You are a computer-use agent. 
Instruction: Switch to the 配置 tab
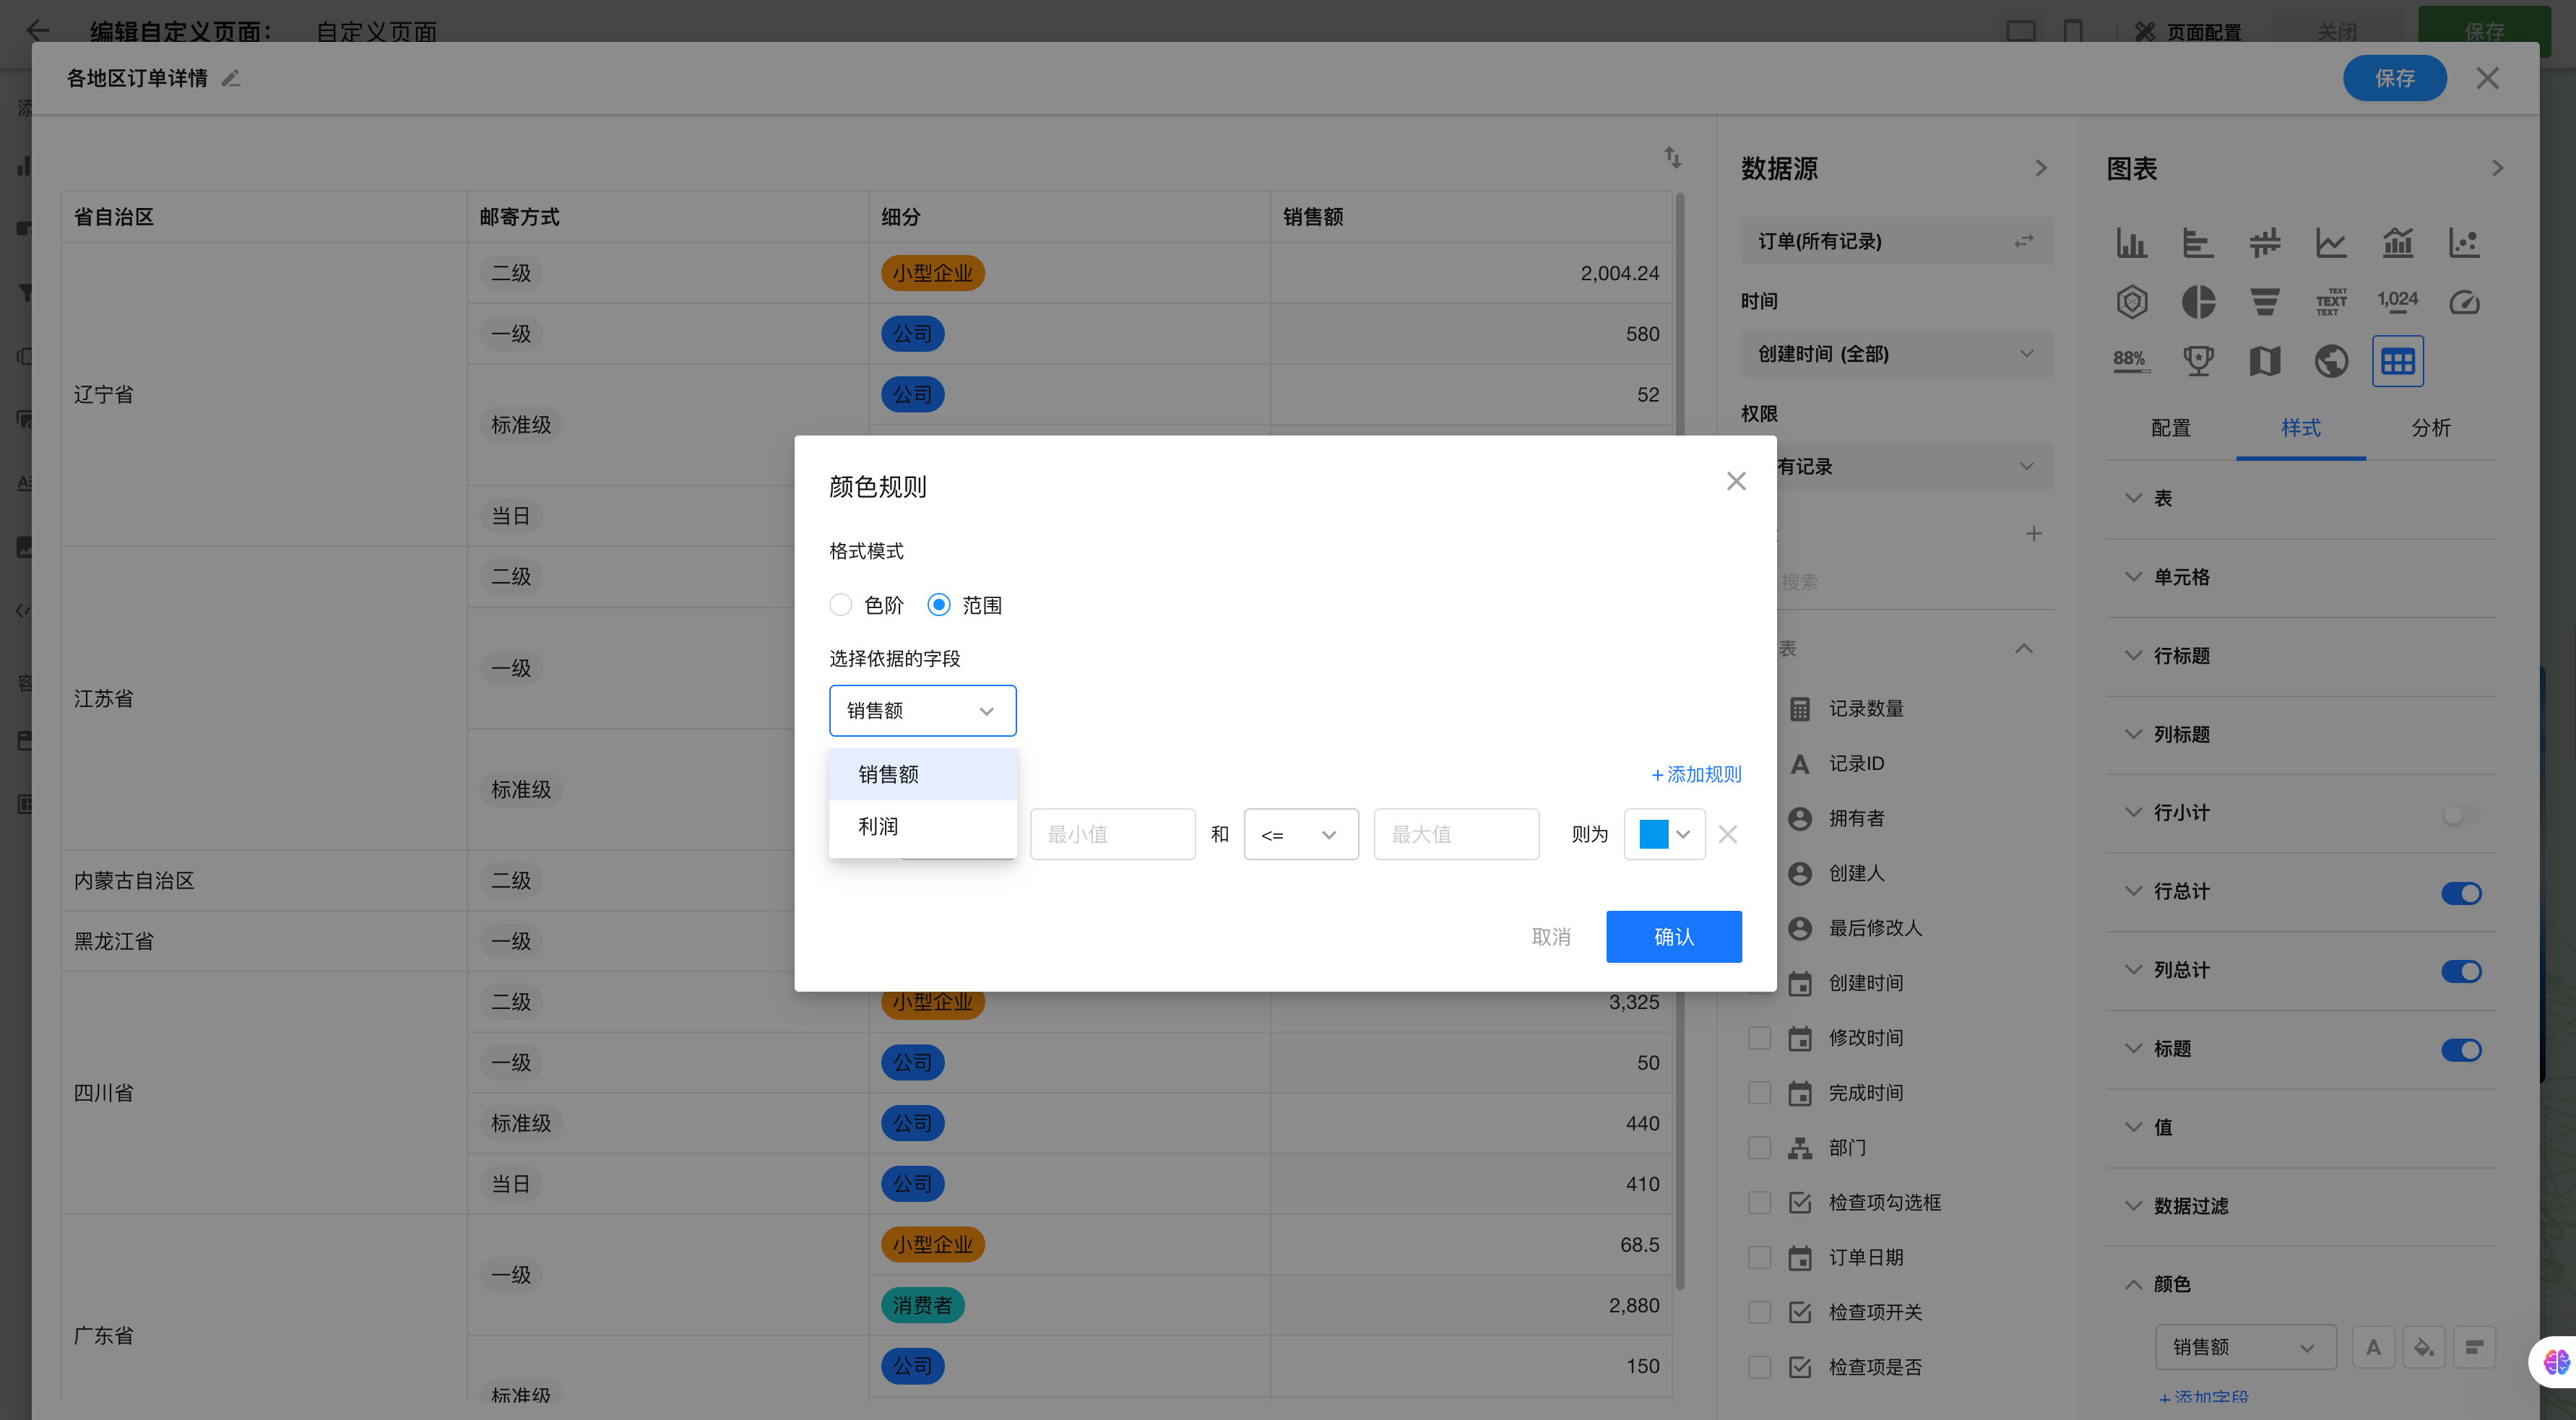click(2170, 428)
